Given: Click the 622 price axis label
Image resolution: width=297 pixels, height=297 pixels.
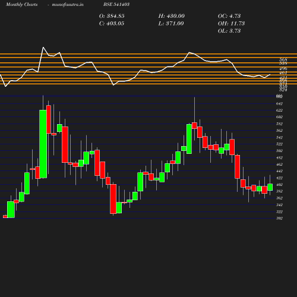Looking at the screenshot, I should [279, 110].
